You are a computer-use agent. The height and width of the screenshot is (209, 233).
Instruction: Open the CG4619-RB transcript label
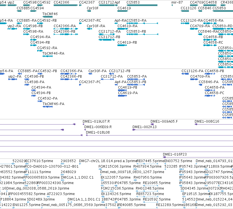click(127, 43)
